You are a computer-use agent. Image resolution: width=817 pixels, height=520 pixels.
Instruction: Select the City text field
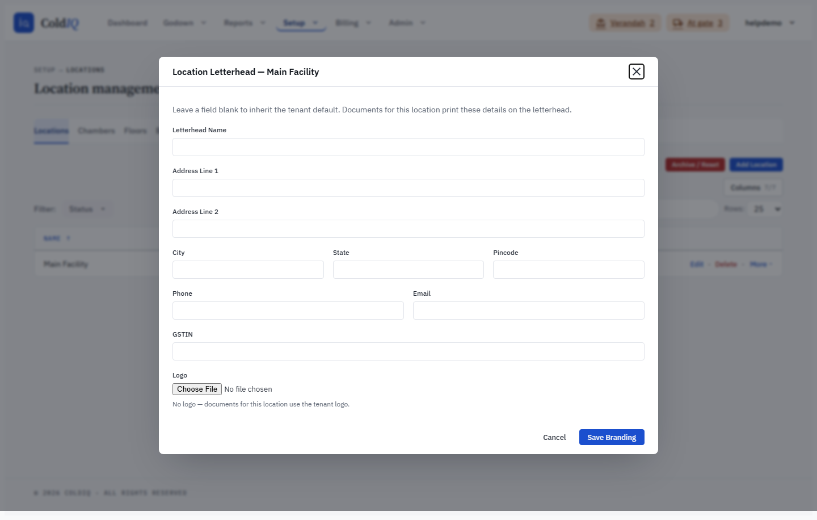tap(248, 270)
